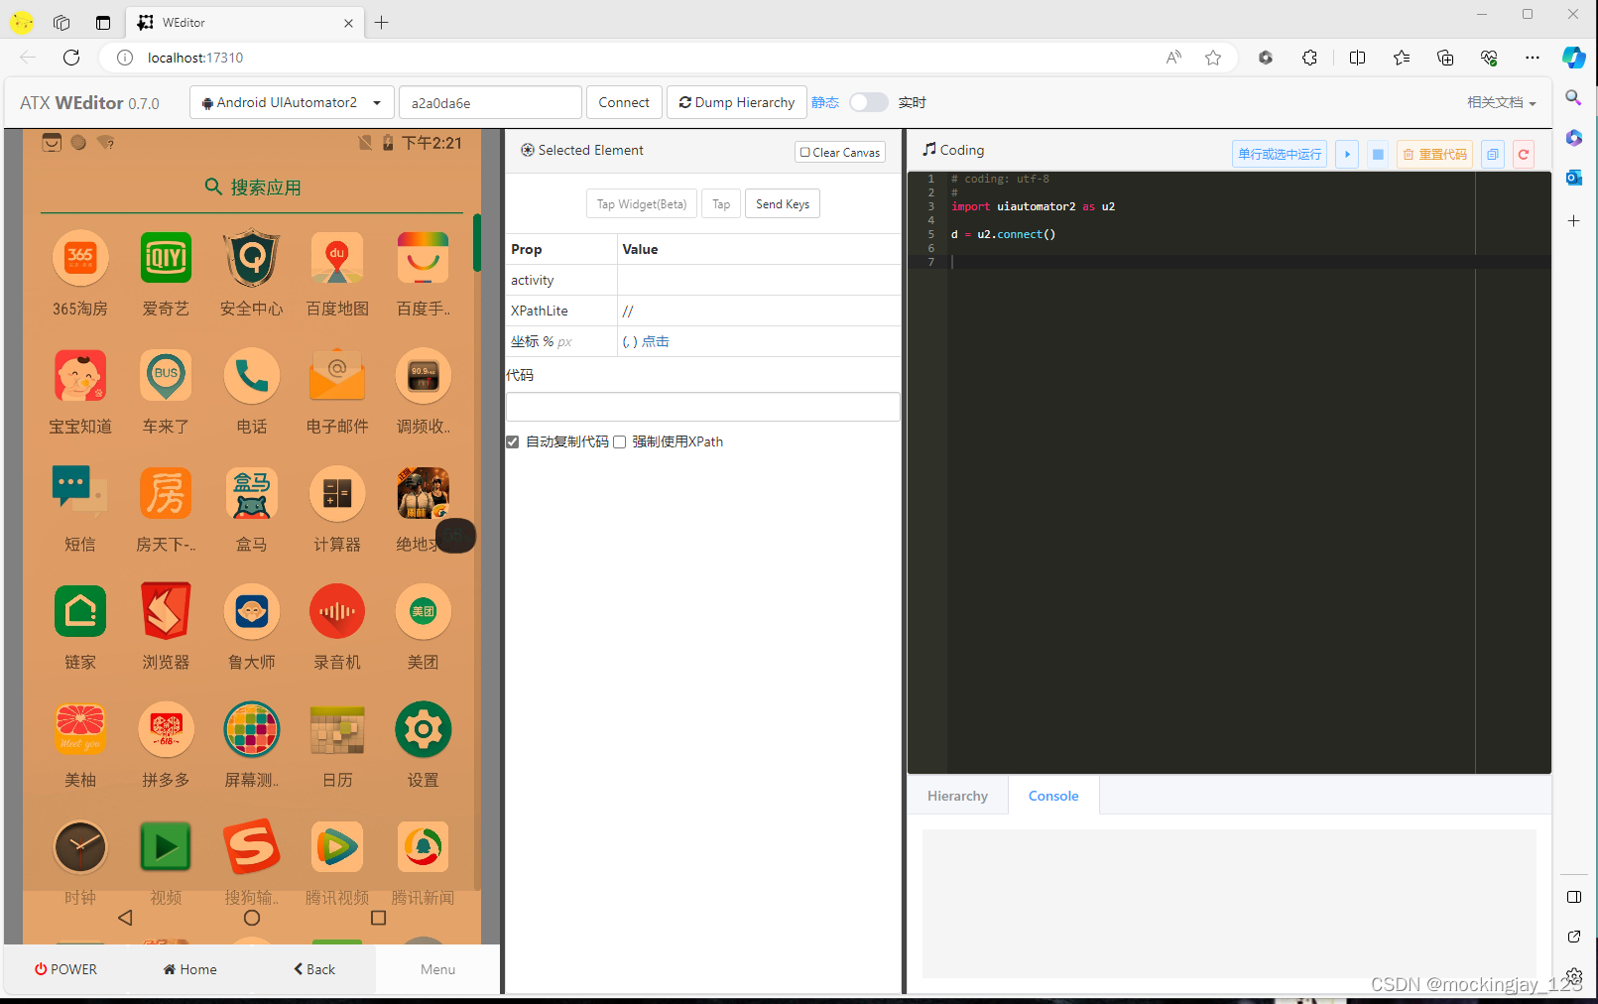This screenshot has height=1004, width=1598.
Task: Click the stop execution square icon
Action: [1378, 154]
